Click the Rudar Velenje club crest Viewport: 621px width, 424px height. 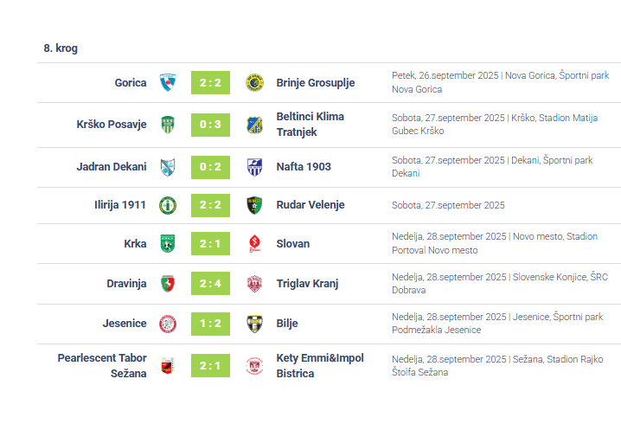pyautogui.click(x=254, y=205)
